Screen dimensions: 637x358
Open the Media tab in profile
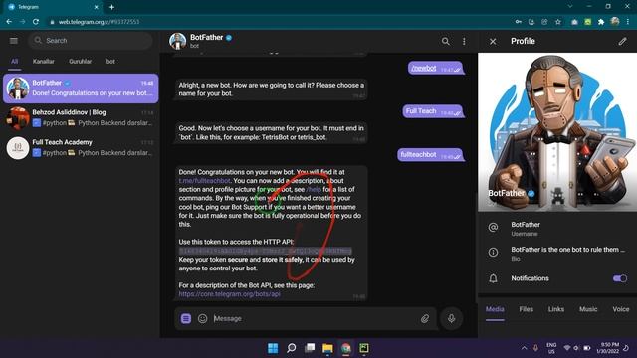coord(495,309)
